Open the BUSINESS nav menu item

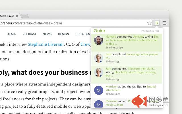[83, 34]
